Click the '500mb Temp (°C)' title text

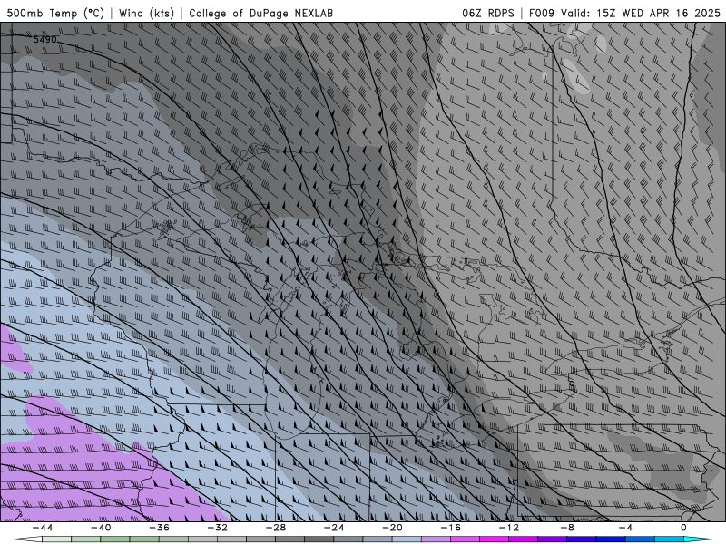point(56,13)
